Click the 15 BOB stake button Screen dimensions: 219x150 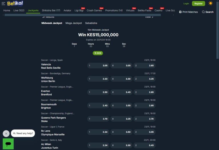coord(98,53)
